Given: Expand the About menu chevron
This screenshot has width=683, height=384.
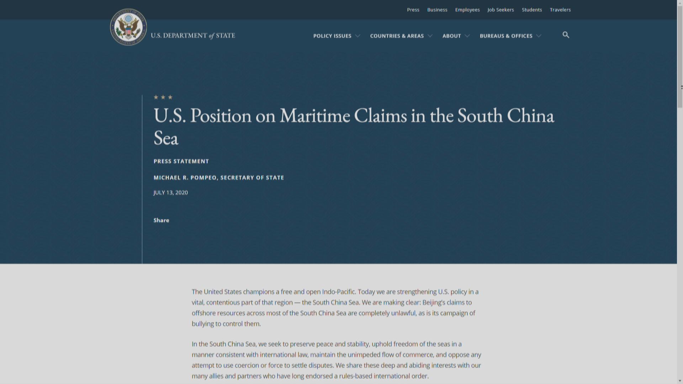Looking at the screenshot, I should point(467,36).
